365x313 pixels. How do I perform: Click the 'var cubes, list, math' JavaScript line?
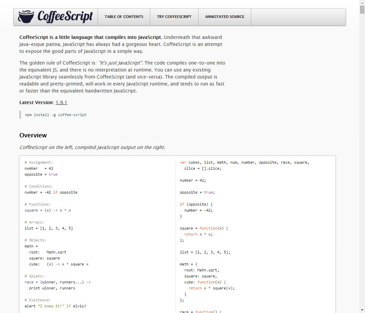tap(245, 162)
